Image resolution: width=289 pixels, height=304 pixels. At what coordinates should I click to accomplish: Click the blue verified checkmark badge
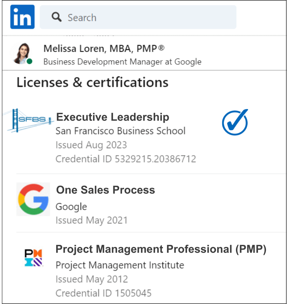tap(235, 122)
